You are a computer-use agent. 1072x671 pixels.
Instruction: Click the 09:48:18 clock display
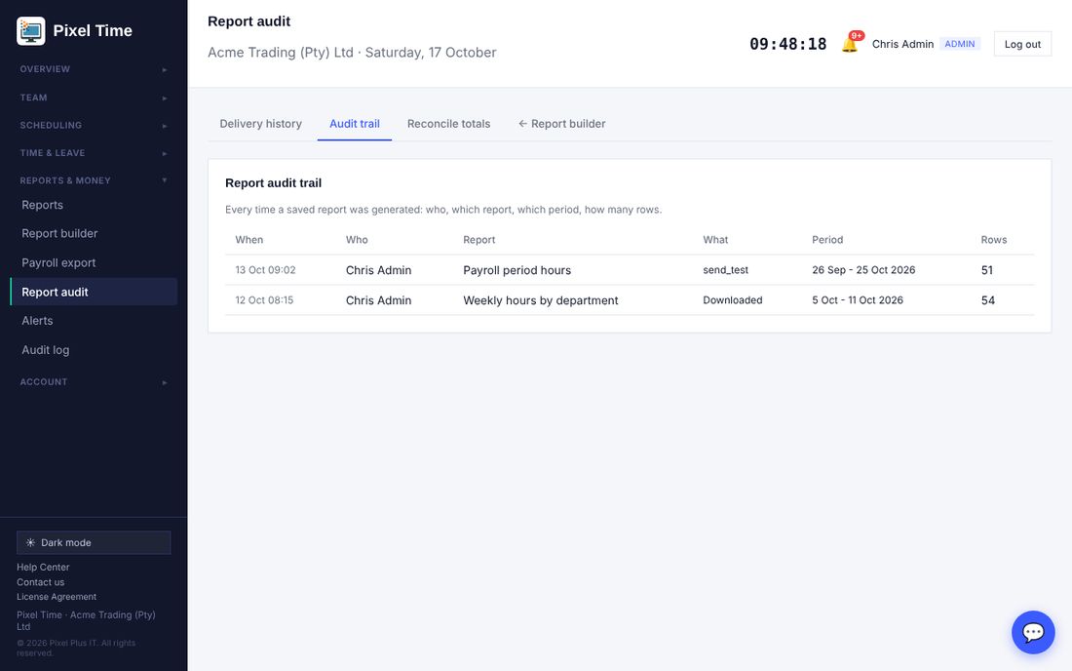[787, 45]
